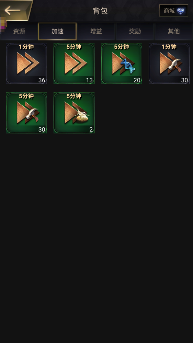Open the 商城 shop button
This screenshot has height=343, width=193.
point(173,11)
